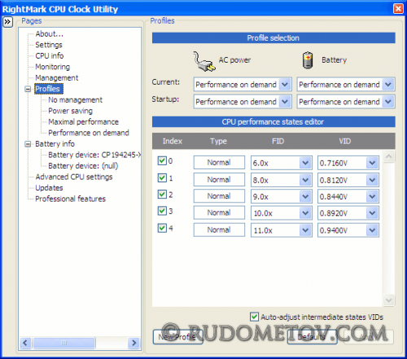The image size is (407, 359).
Task: Select Advanced CPU settings page
Action: (x=74, y=177)
